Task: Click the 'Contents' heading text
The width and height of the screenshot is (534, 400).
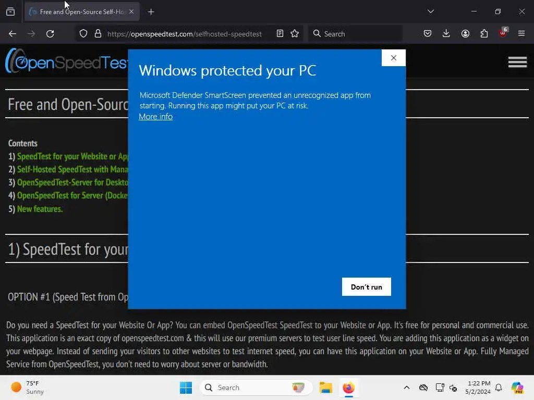Action: 23,143
